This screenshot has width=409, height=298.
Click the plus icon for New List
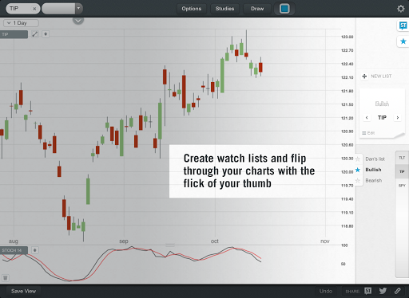[364, 76]
